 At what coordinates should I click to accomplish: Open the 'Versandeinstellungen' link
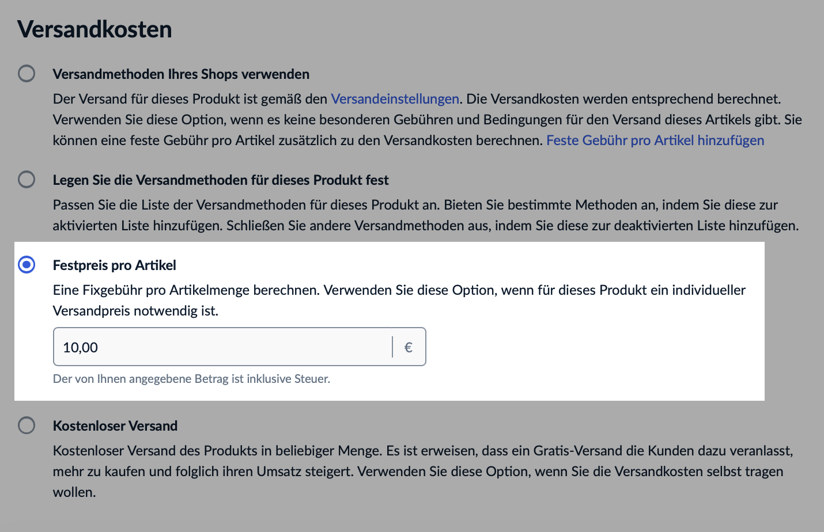click(395, 99)
